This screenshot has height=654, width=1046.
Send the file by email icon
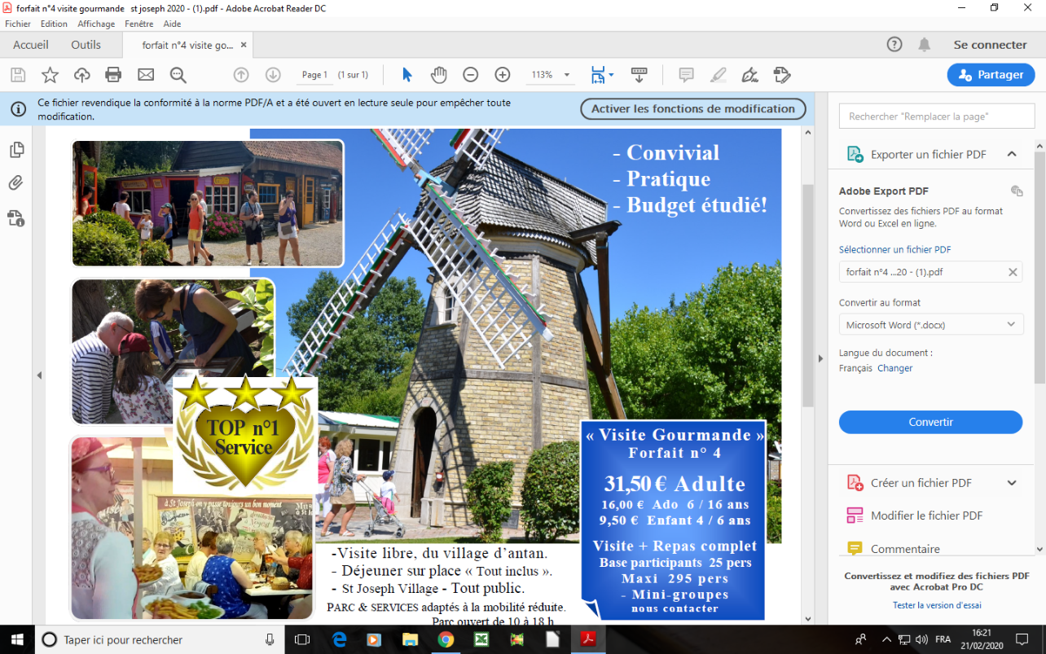pos(146,75)
